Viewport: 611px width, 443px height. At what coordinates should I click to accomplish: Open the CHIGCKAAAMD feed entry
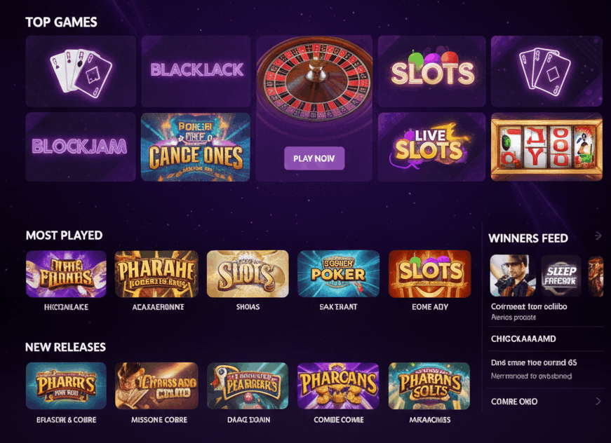pyautogui.click(x=523, y=339)
